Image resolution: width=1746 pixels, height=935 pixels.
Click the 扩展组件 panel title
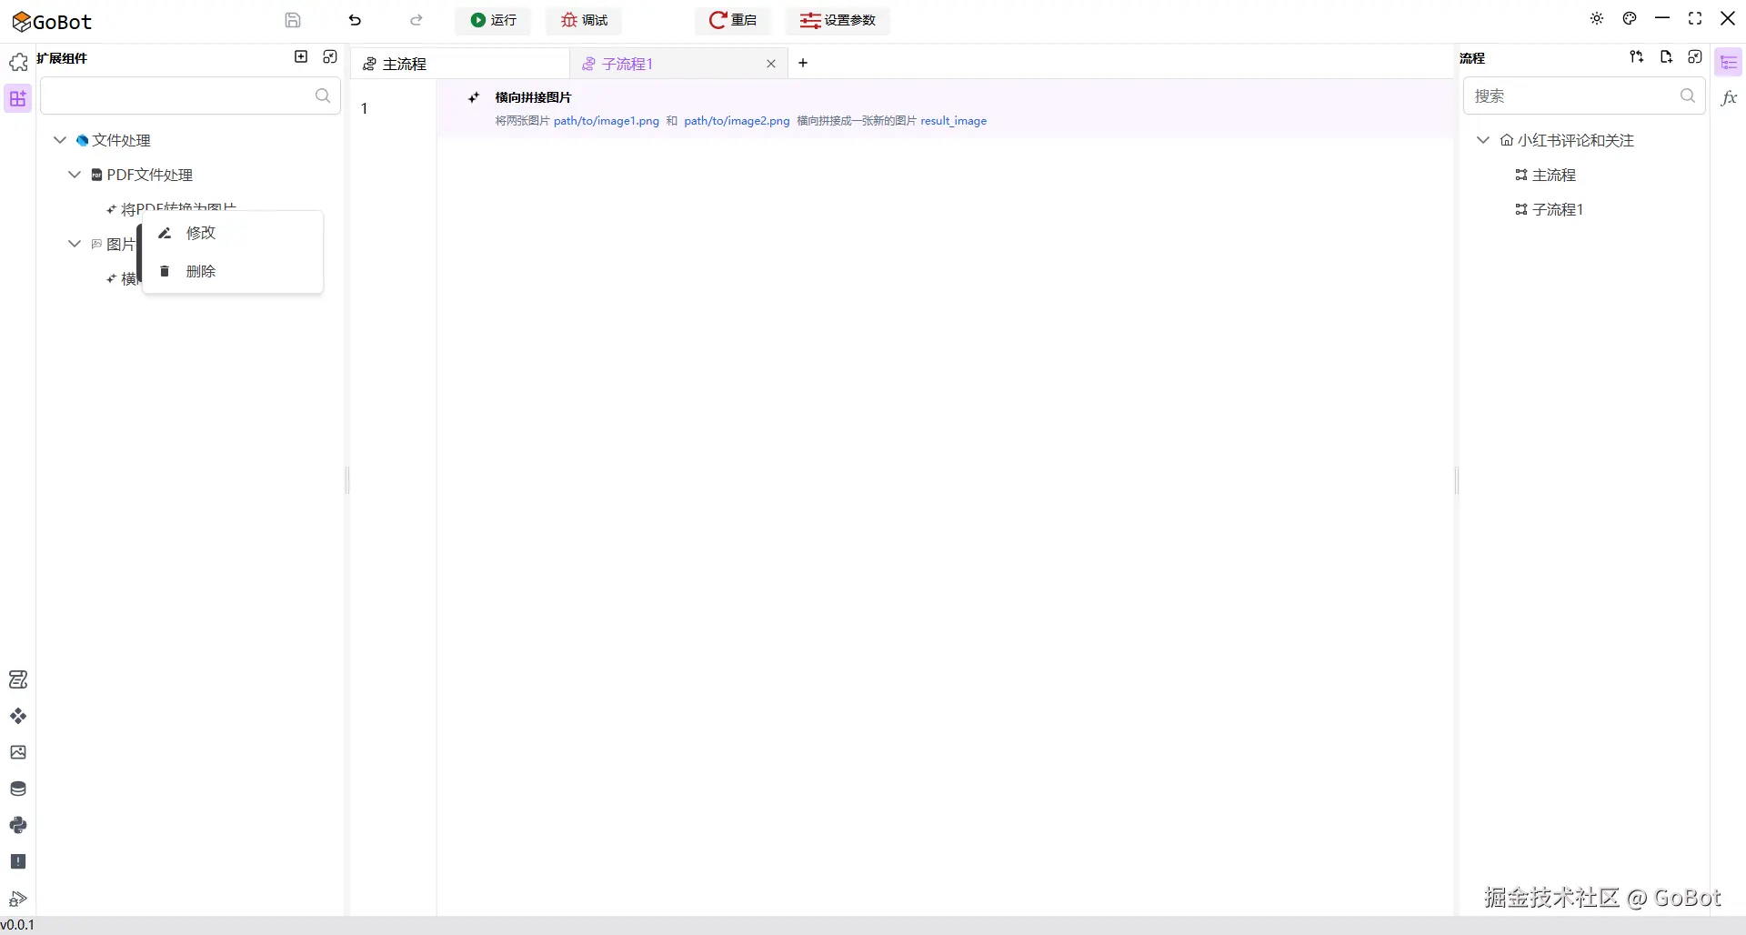(x=62, y=58)
